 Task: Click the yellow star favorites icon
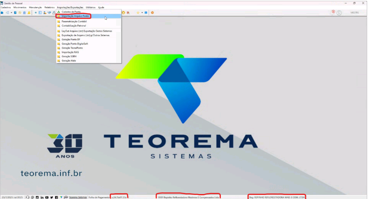[x=138, y=13]
